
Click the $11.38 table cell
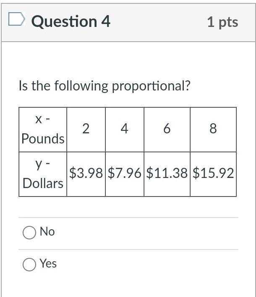click(x=167, y=174)
